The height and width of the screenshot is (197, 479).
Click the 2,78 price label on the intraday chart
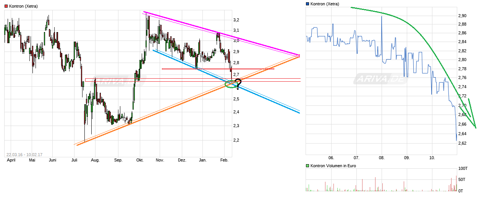(x=462, y=69)
